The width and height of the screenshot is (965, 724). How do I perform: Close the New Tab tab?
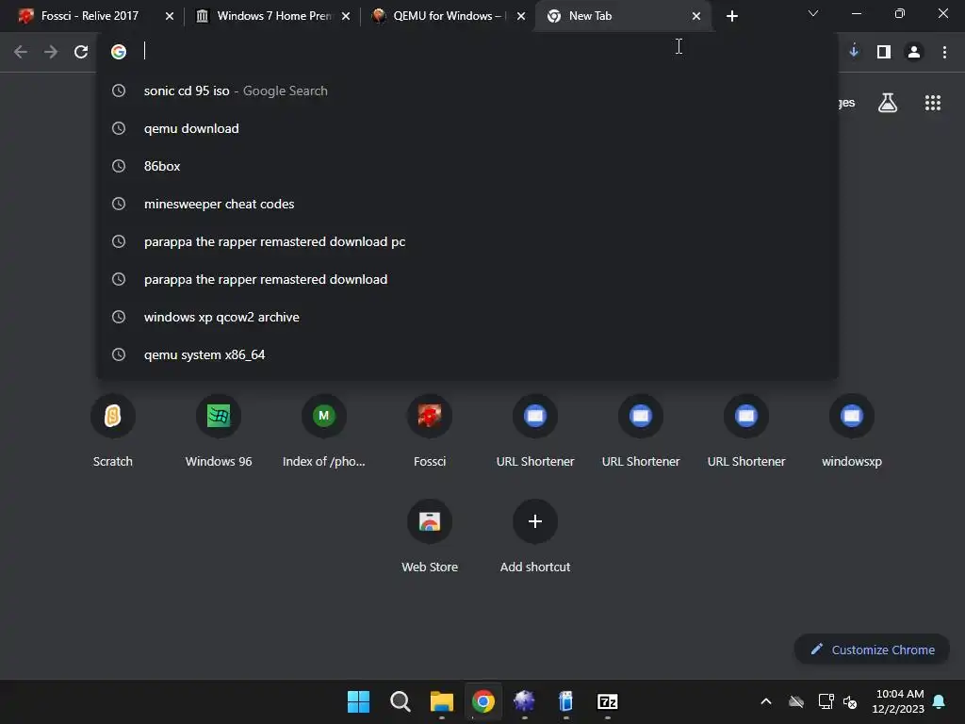tap(696, 16)
